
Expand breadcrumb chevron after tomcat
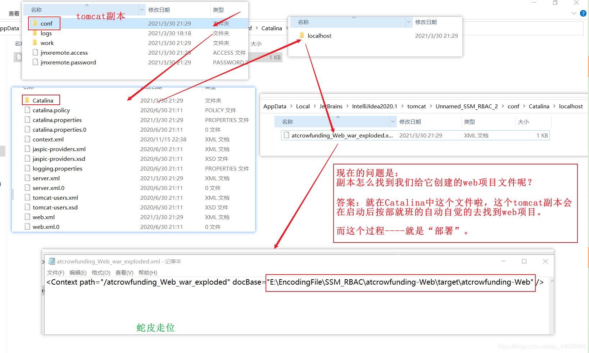[431, 106]
